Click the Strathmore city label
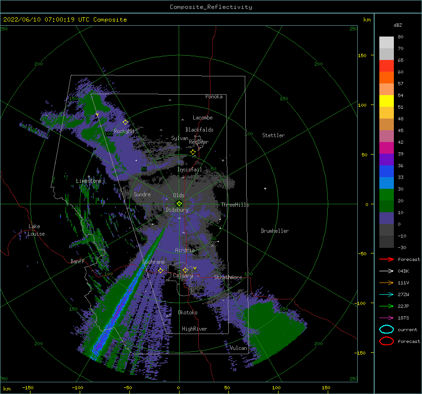Viewport: 422px width, 394px height. (x=228, y=277)
